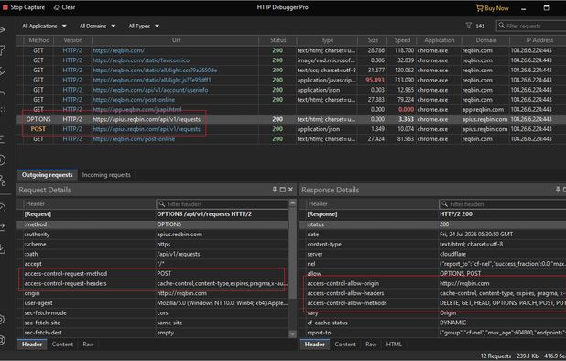Click the Filter headers box in Response Details

tap(503, 204)
